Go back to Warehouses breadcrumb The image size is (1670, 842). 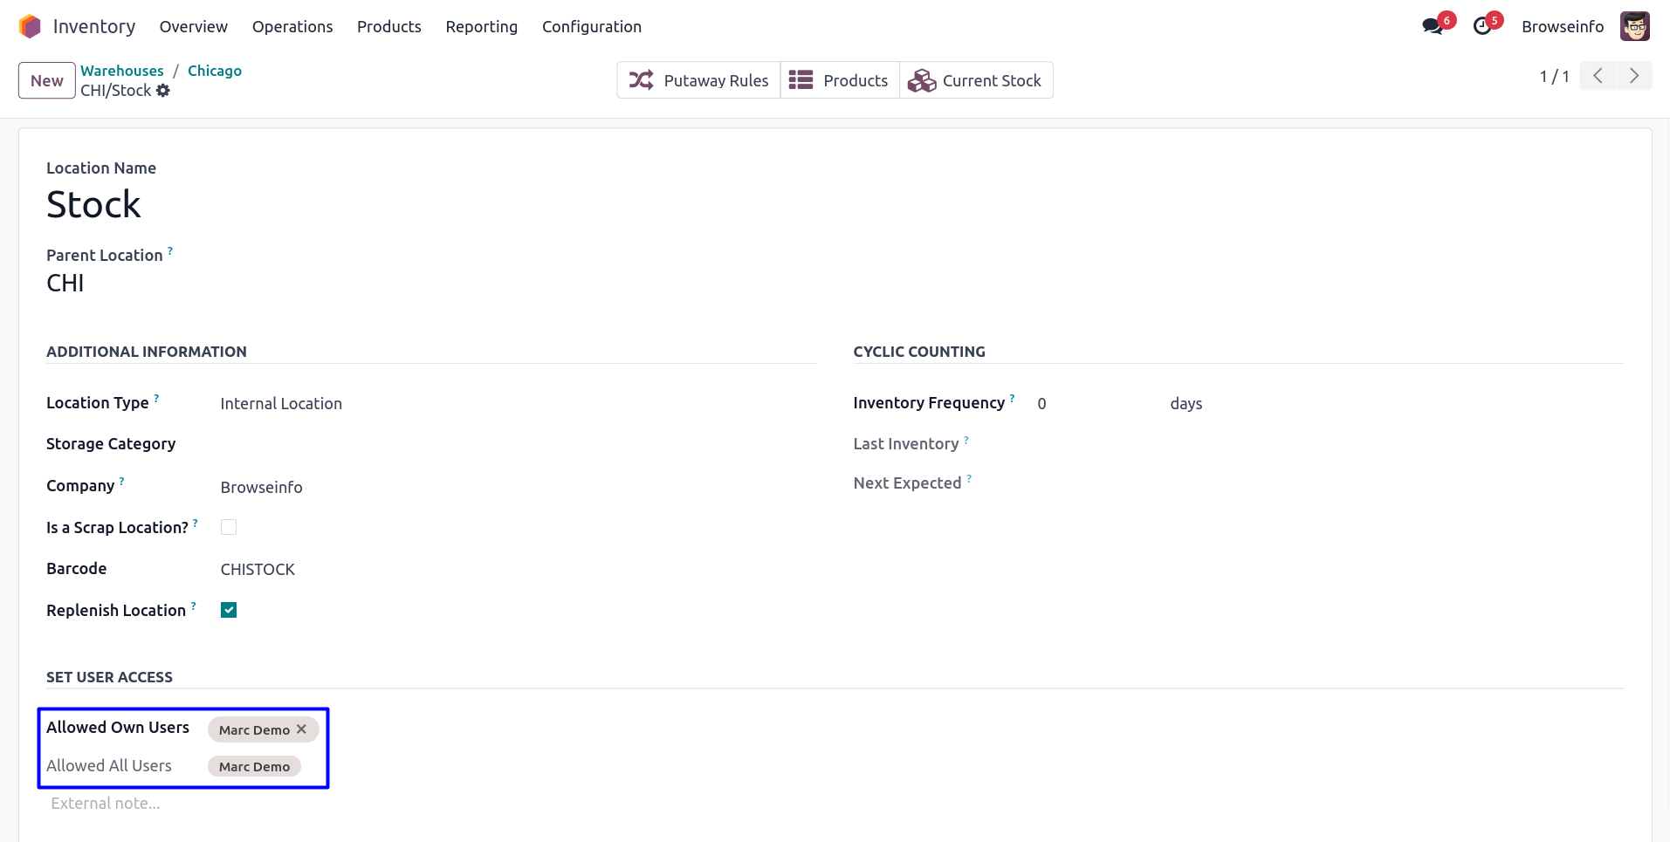[122, 71]
